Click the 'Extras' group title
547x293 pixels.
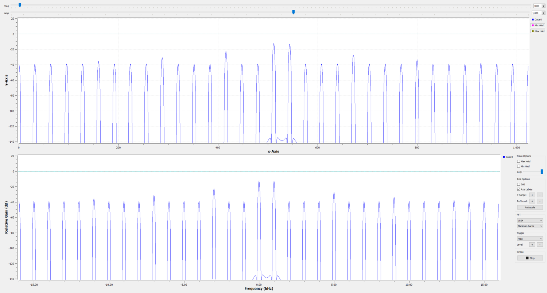(520, 252)
